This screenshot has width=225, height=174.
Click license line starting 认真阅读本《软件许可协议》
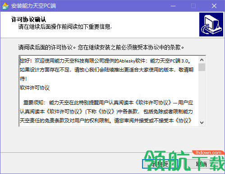(106, 112)
